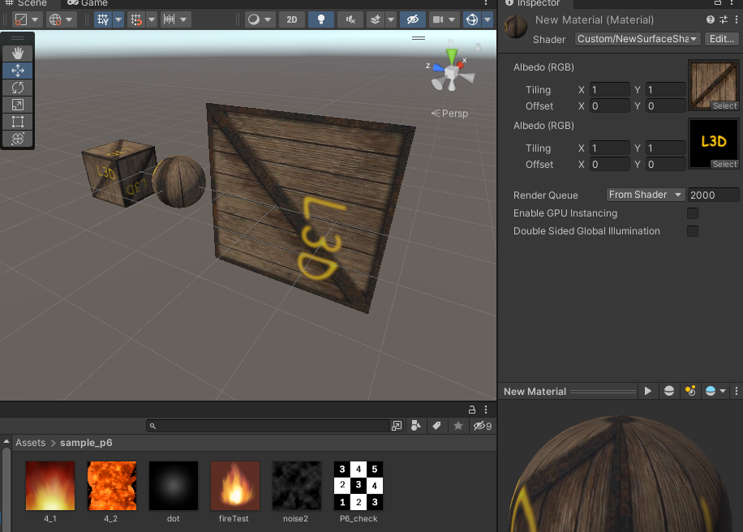Toggle Persp projection label
This screenshot has width=743, height=532.
tap(449, 114)
